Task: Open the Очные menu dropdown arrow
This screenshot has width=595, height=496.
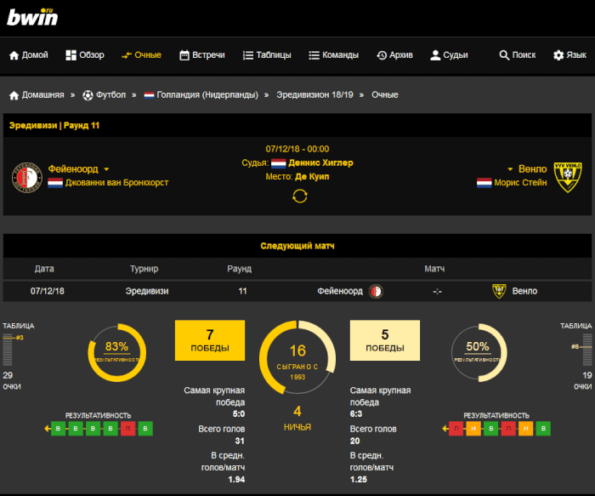Action: pos(127,55)
